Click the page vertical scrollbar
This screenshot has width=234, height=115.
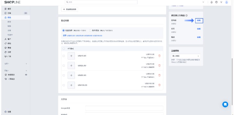(232, 82)
